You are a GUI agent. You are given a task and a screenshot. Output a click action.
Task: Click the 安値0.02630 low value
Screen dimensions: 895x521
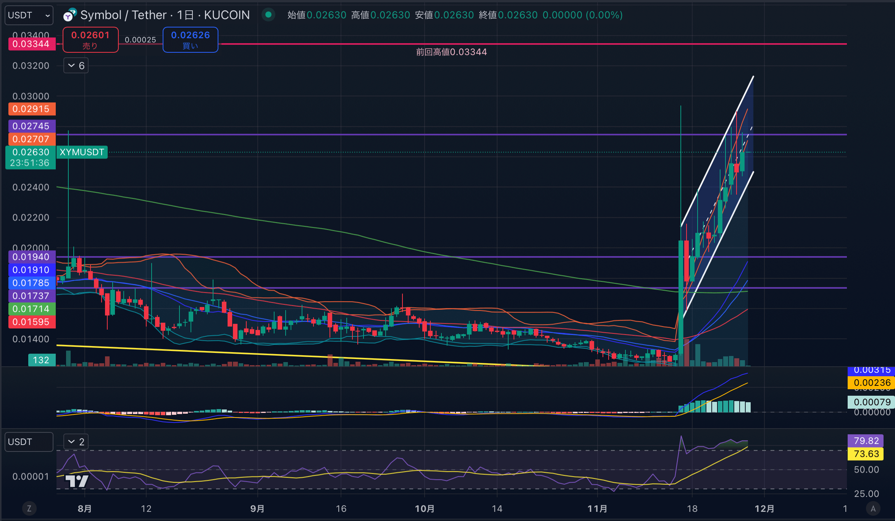pos(444,15)
